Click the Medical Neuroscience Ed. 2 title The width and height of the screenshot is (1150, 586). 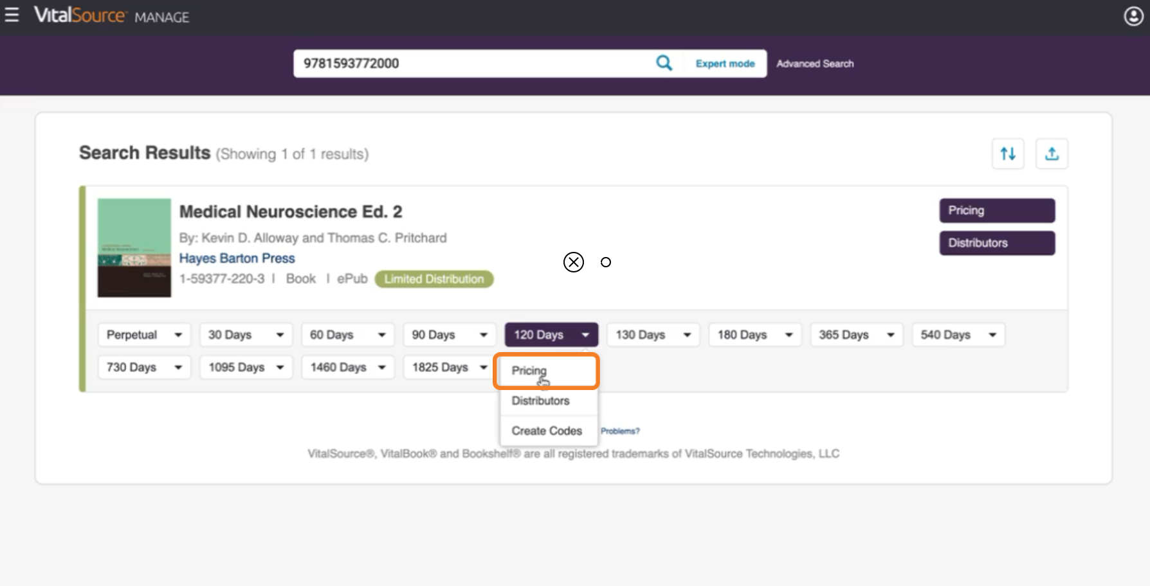(x=291, y=211)
